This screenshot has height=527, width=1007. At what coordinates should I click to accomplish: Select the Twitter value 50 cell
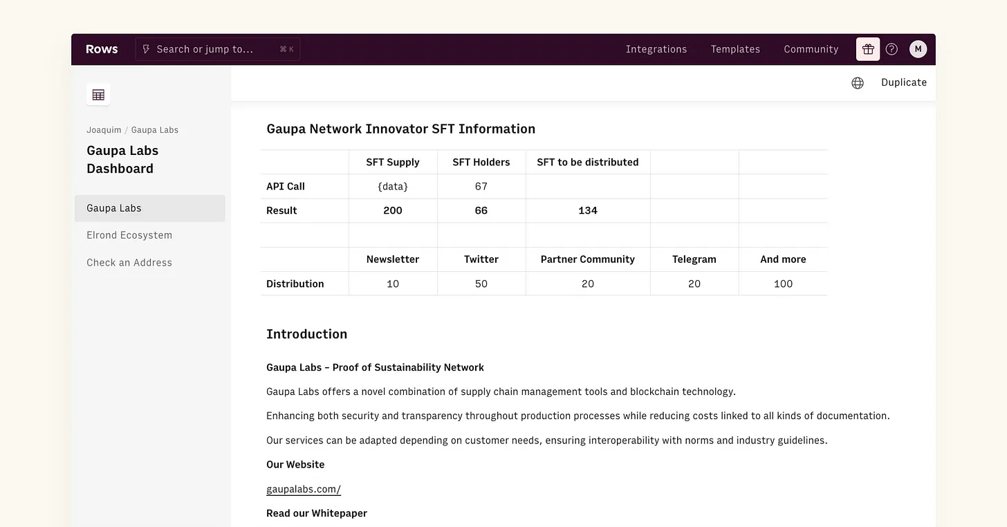[x=481, y=284]
